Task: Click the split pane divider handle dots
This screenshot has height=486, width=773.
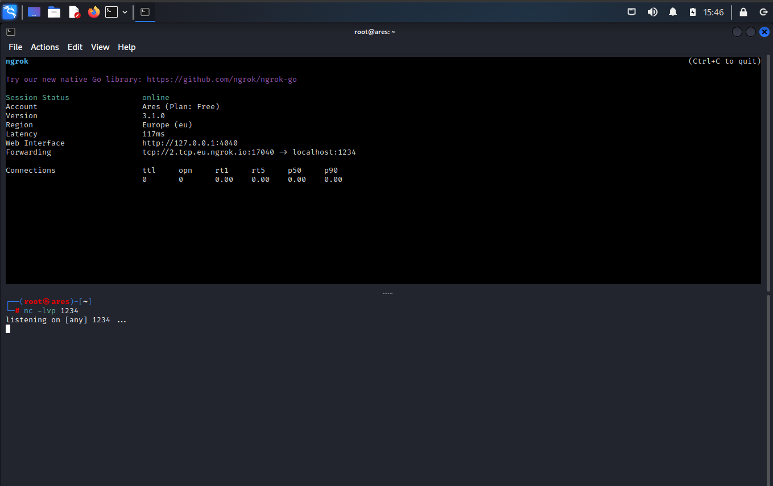Action: coord(387,293)
